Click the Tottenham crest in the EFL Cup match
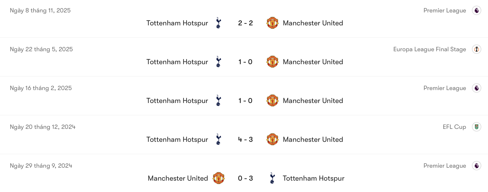 click(x=218, y=139)
